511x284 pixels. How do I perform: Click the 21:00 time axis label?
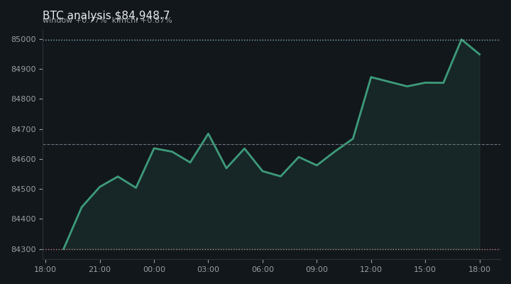[x=100, y=269]
